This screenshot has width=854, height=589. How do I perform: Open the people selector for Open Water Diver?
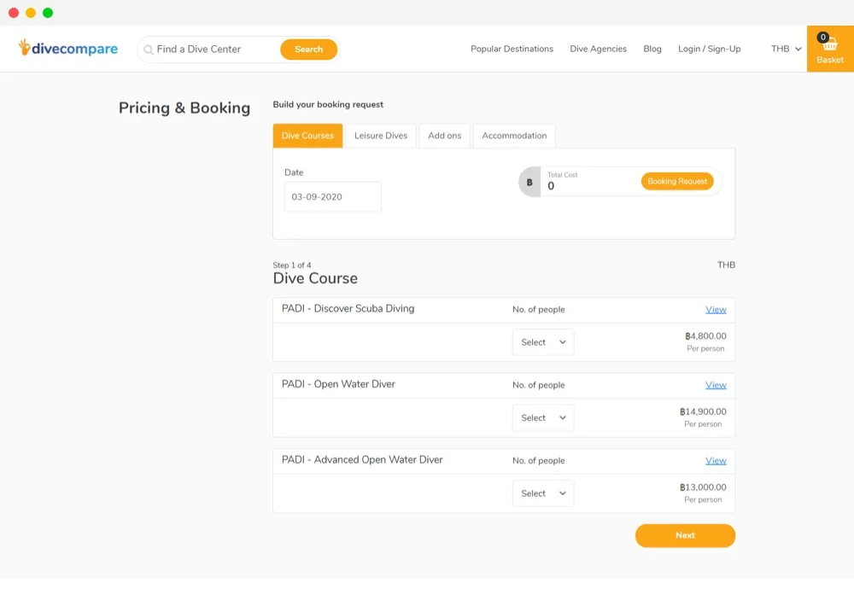pyautogui.click(x=542, y=417)
